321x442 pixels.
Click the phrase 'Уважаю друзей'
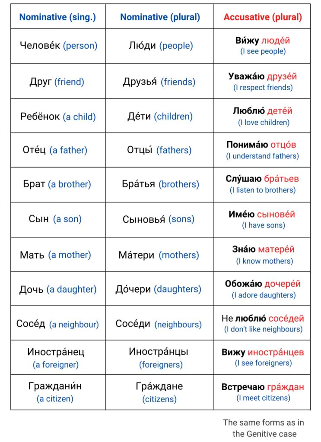click(x=263, y=77)
